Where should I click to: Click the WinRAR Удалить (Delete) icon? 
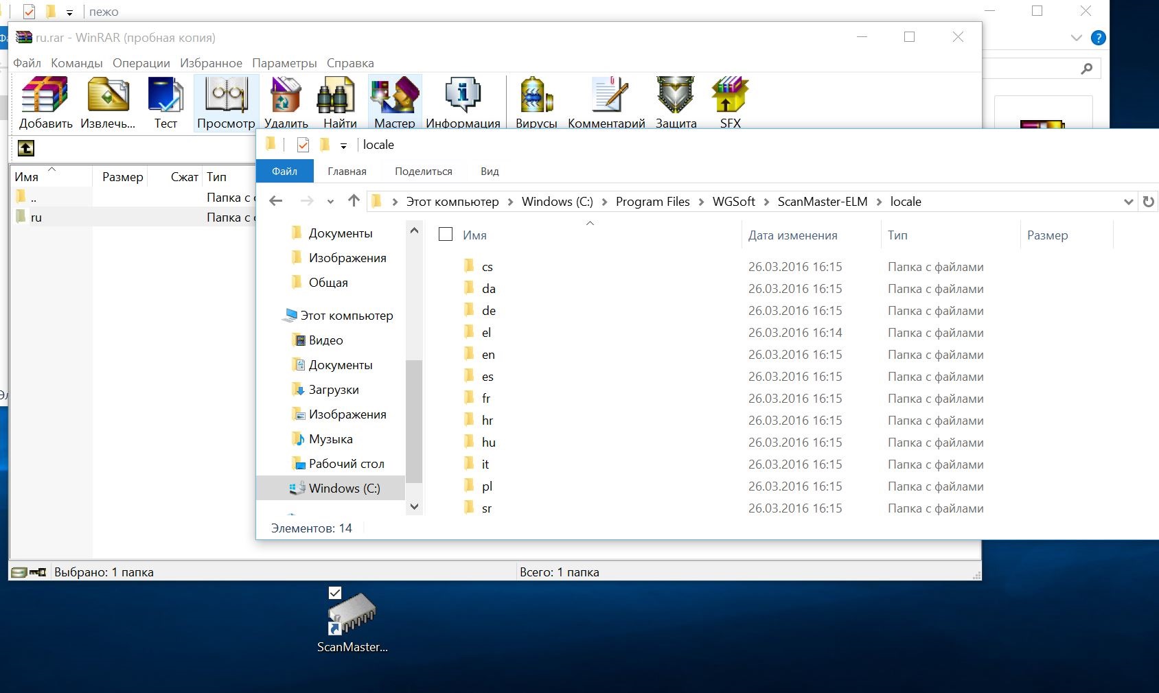pyautogui.click(x=286, y=102)
